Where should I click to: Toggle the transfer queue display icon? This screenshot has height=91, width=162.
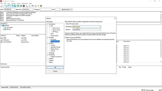pos(15,6)
